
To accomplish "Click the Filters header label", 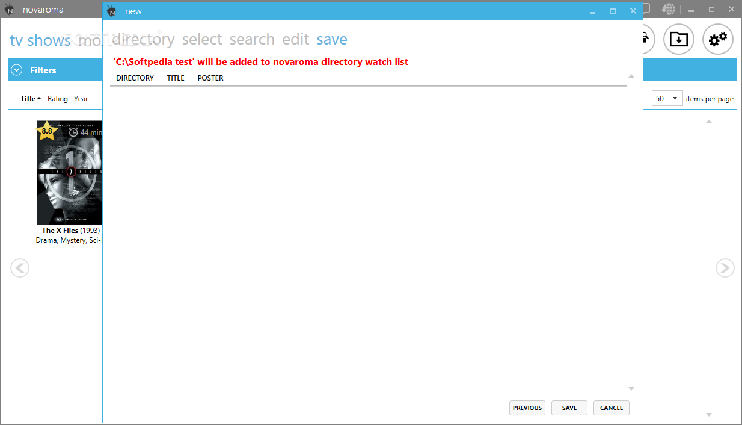I will (43, 70).
